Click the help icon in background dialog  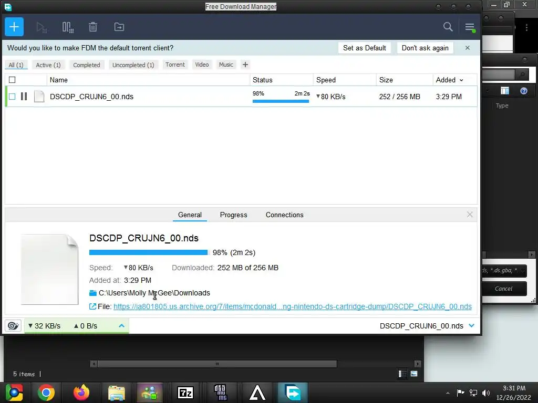pos(524,91)
